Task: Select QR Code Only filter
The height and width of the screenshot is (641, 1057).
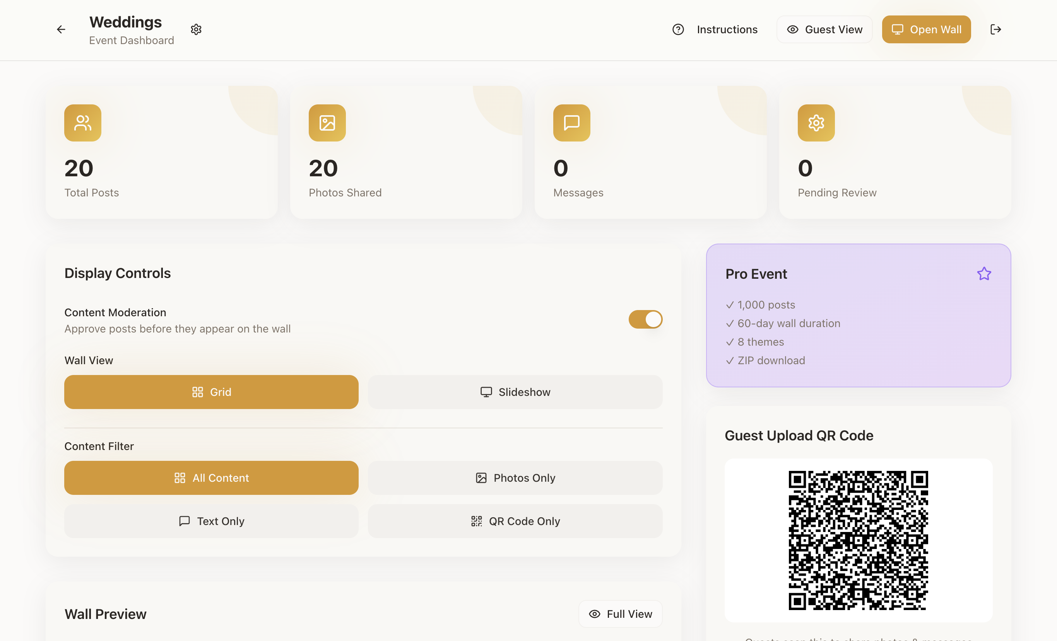Action: pyautogui.click(x=515, y=521)
